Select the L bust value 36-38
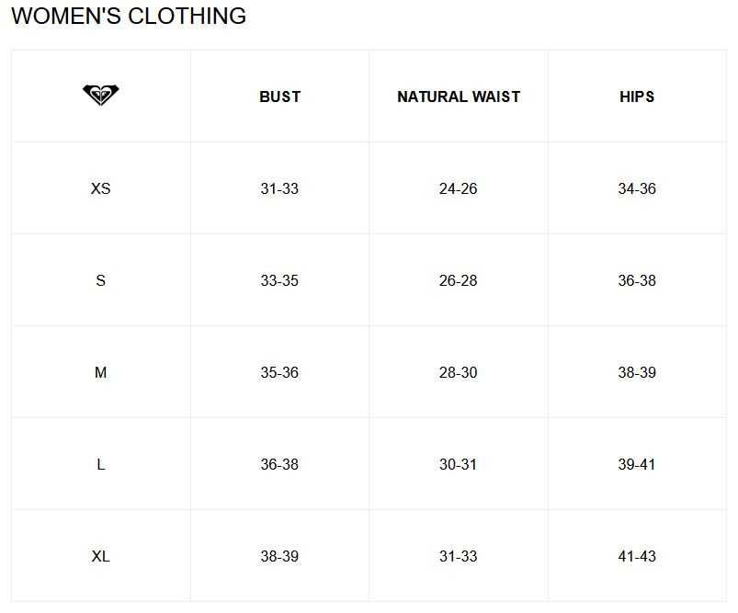Image resolution: width=738 pixels, height=613 pixels. tap(279, 464)
